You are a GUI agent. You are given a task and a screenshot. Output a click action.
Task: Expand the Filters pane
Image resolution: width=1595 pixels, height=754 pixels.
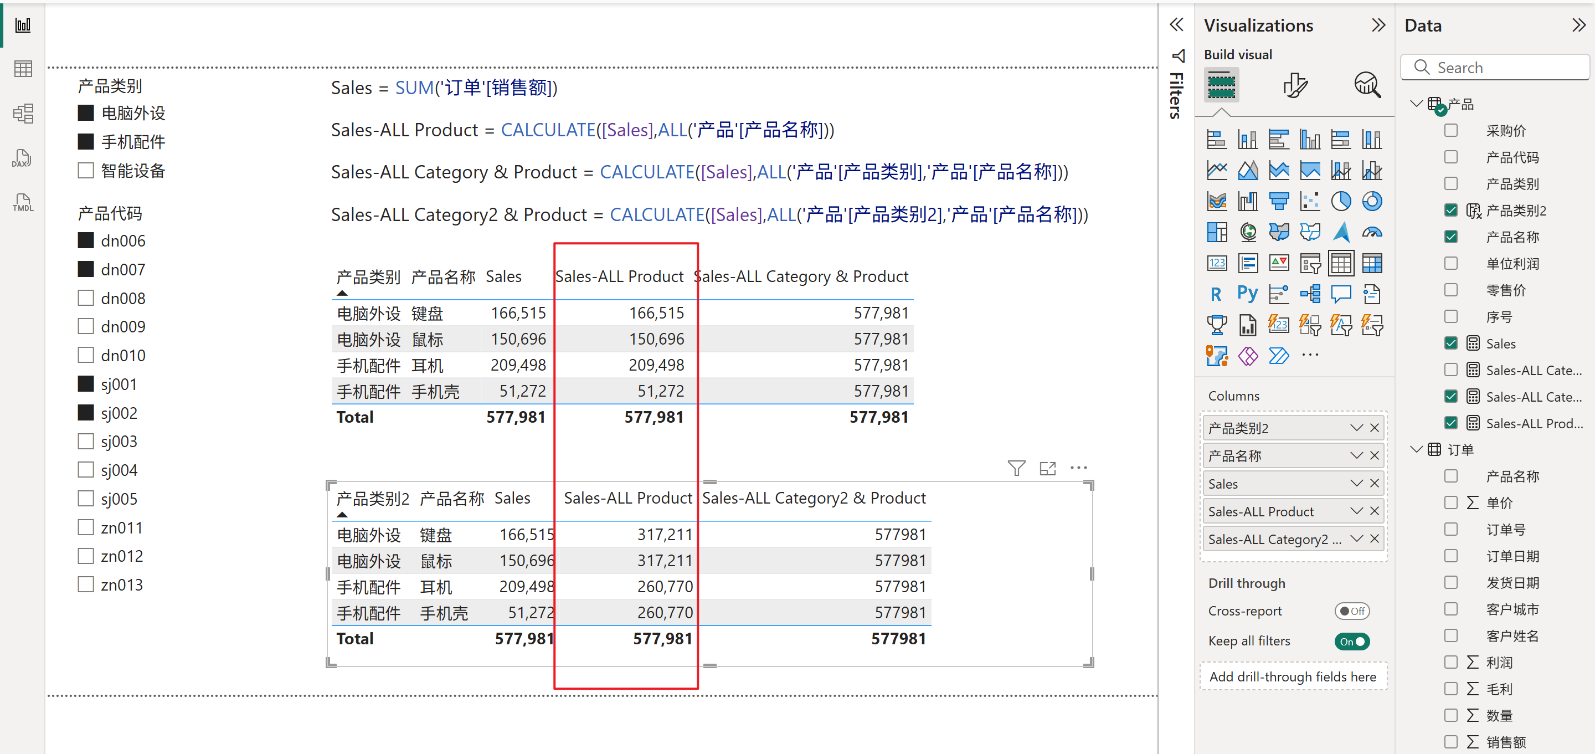pos(1176,25)
